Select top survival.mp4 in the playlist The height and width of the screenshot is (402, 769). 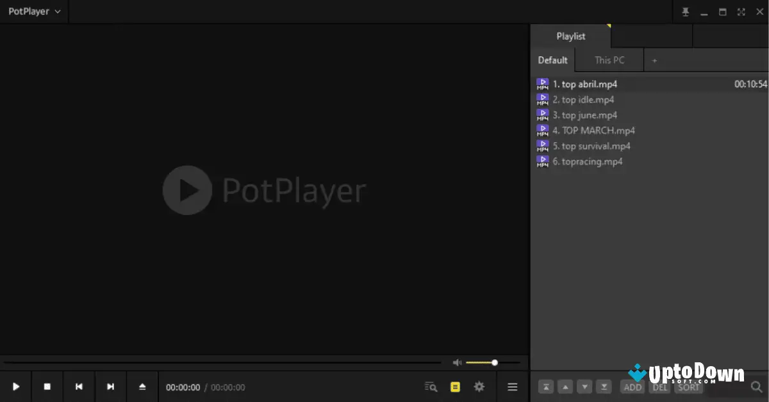[x=592, y=145]
